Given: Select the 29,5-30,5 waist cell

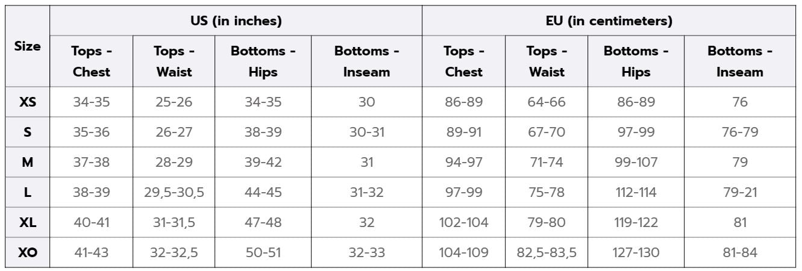Looking at the screenshot, I should click(174, 193).
